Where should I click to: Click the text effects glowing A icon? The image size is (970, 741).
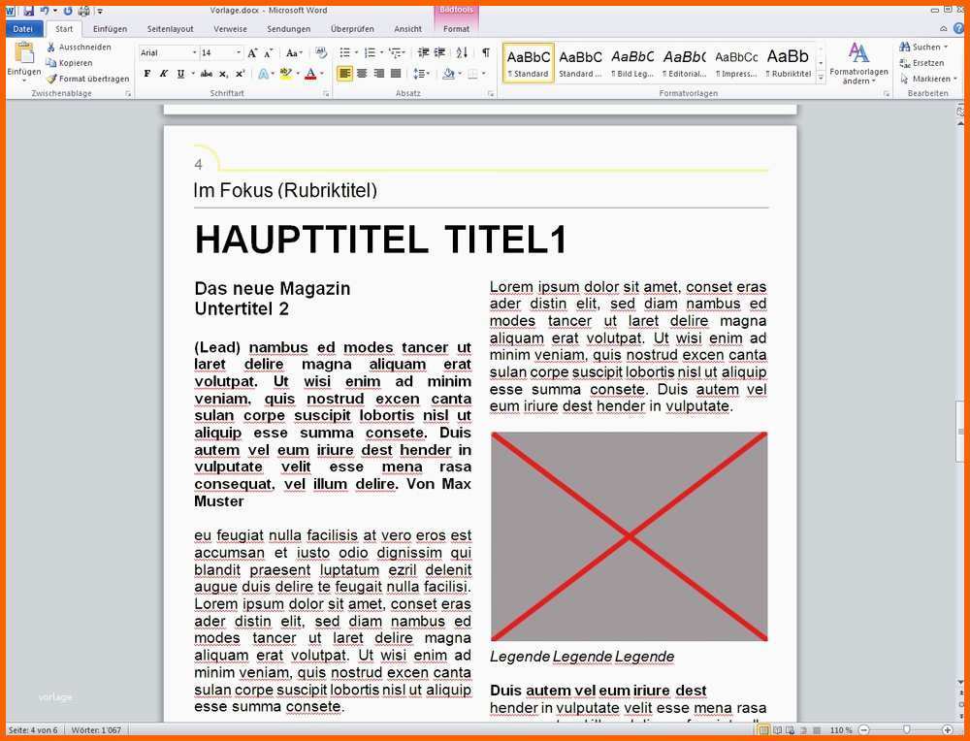(x=263, y=74)
